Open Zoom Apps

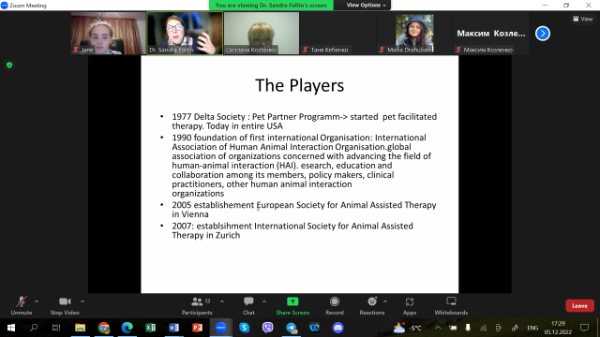410,306
